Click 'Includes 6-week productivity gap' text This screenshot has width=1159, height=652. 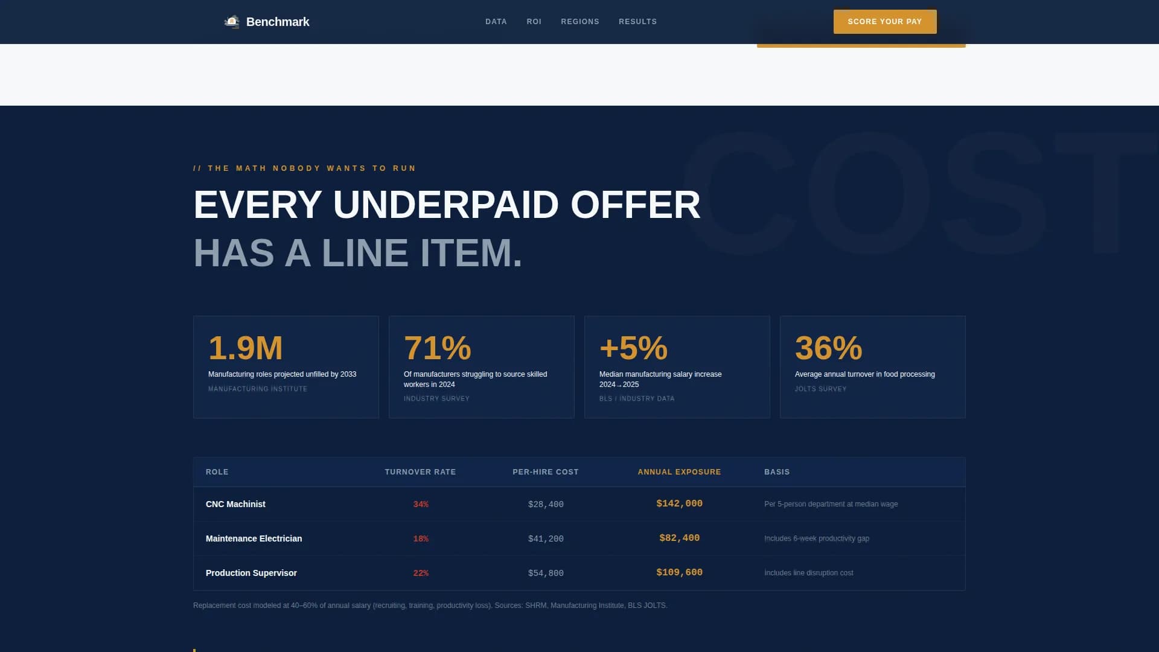(817, 539)
